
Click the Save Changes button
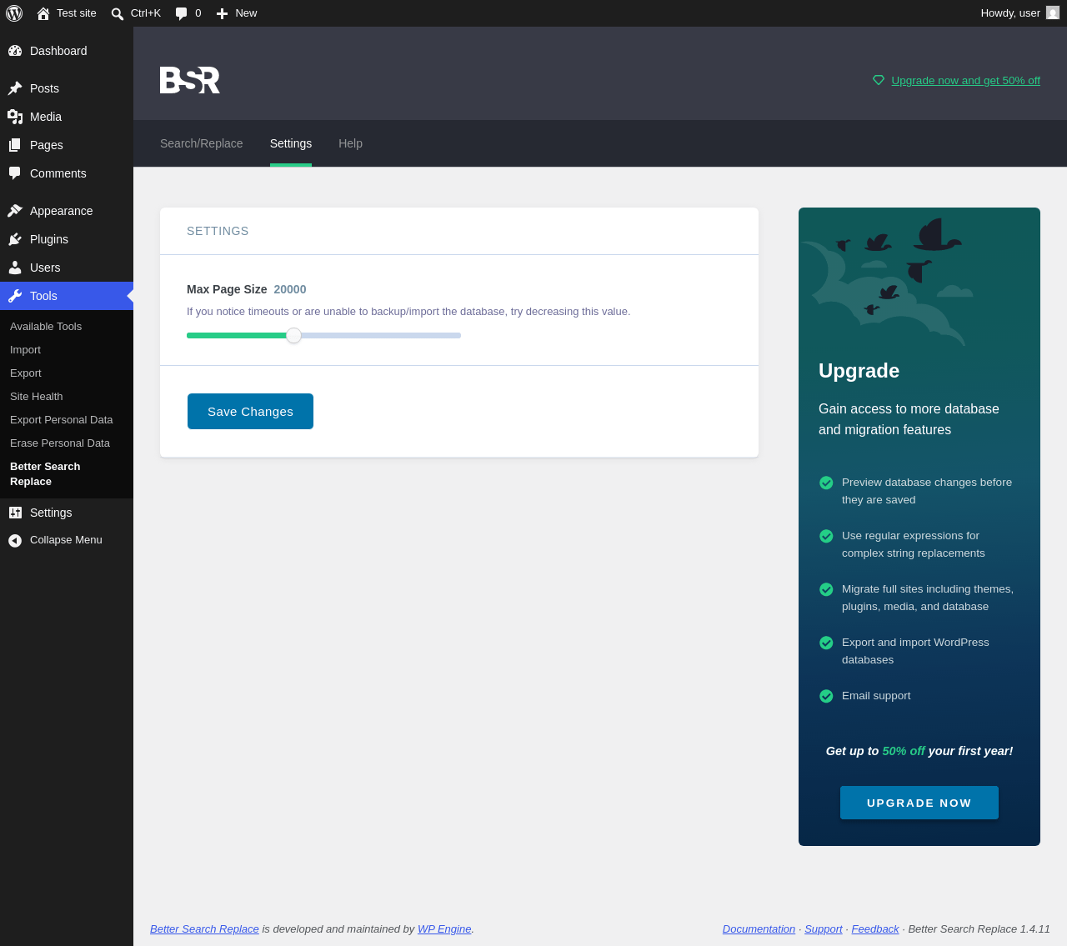250,412
